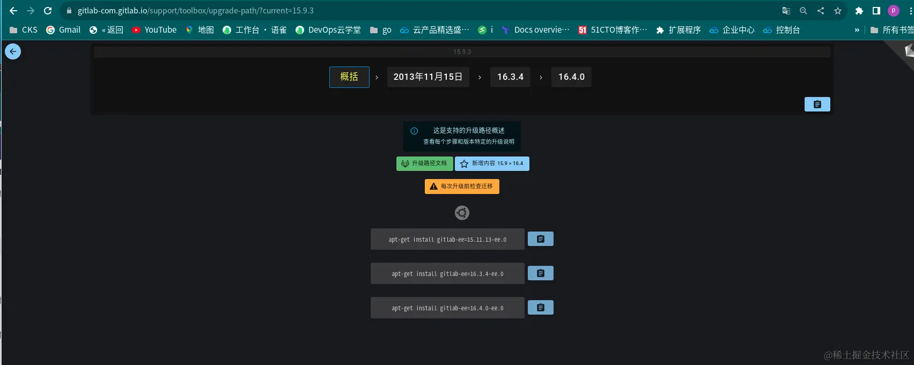Open the zoom magnifier icon in address bar
The width and height of the screenshot is (914, 365).
click(x=803, y=11)
